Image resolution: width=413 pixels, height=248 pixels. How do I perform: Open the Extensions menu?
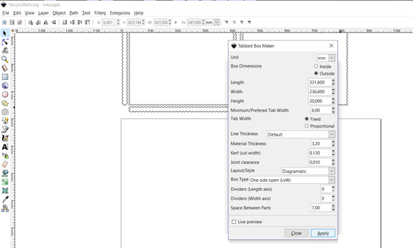[120, 13]
